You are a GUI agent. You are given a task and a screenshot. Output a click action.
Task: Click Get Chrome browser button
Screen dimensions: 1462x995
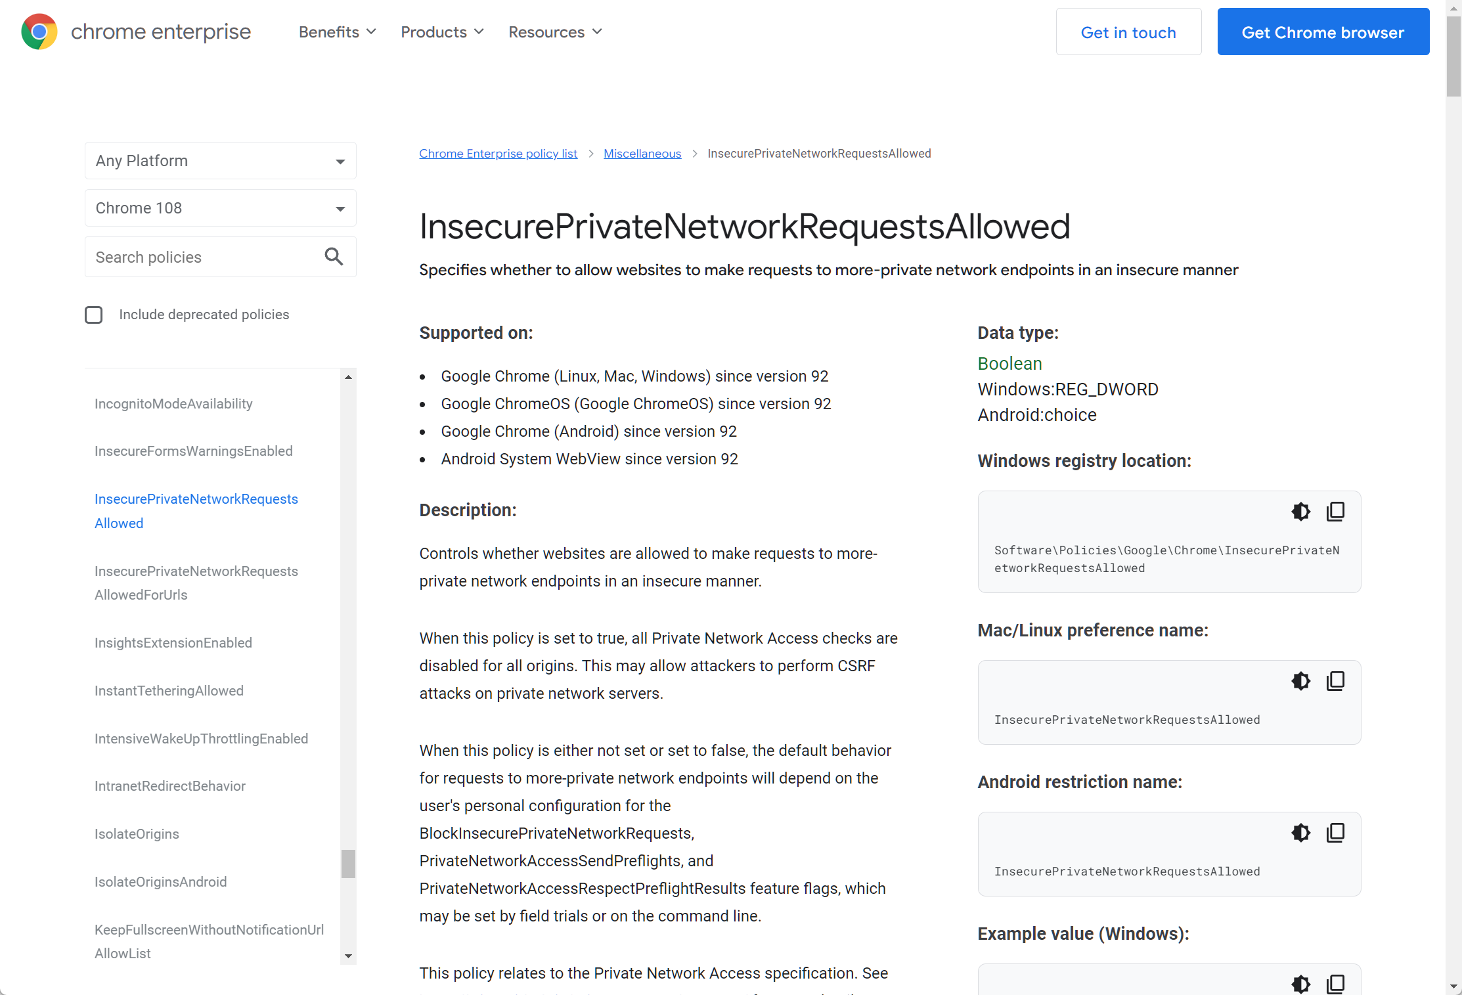coord(1323,32)
